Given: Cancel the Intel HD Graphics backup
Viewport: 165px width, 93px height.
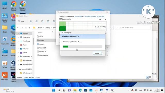Looking at the screenshot, I should click(97, 53).
